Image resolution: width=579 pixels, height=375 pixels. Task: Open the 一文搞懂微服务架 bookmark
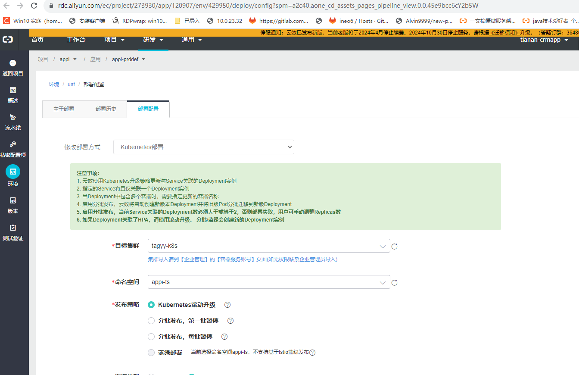488,21
